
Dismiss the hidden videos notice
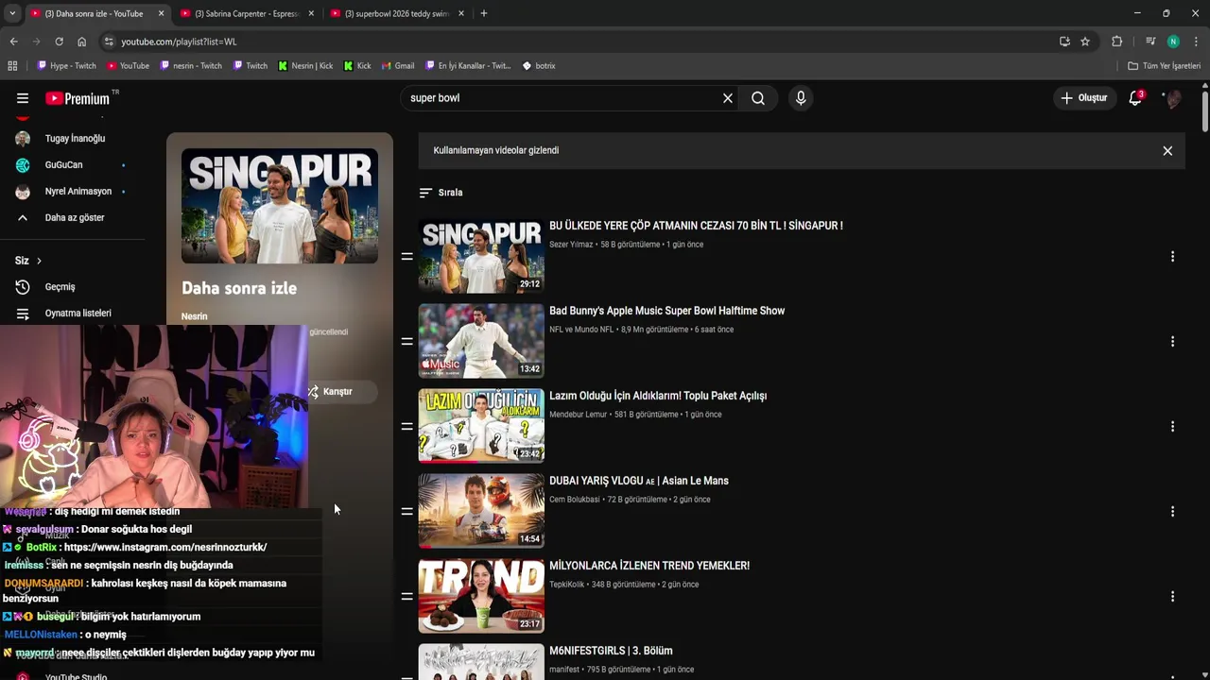tap(1167, 151)
